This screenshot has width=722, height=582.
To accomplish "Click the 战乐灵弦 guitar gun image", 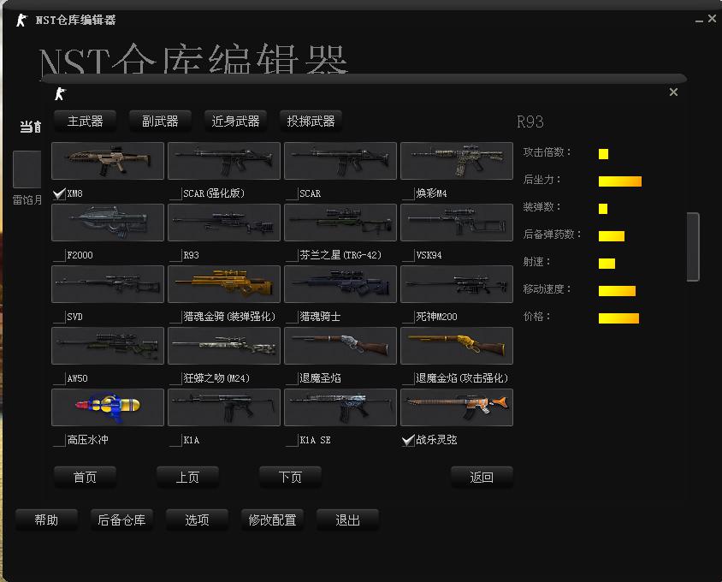I will (x=457, y=407).
